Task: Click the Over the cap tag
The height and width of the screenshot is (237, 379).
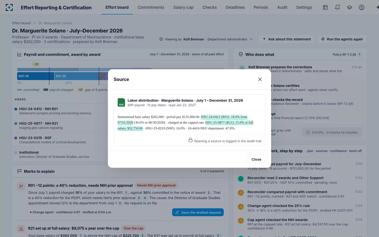Action: [133, 228]
